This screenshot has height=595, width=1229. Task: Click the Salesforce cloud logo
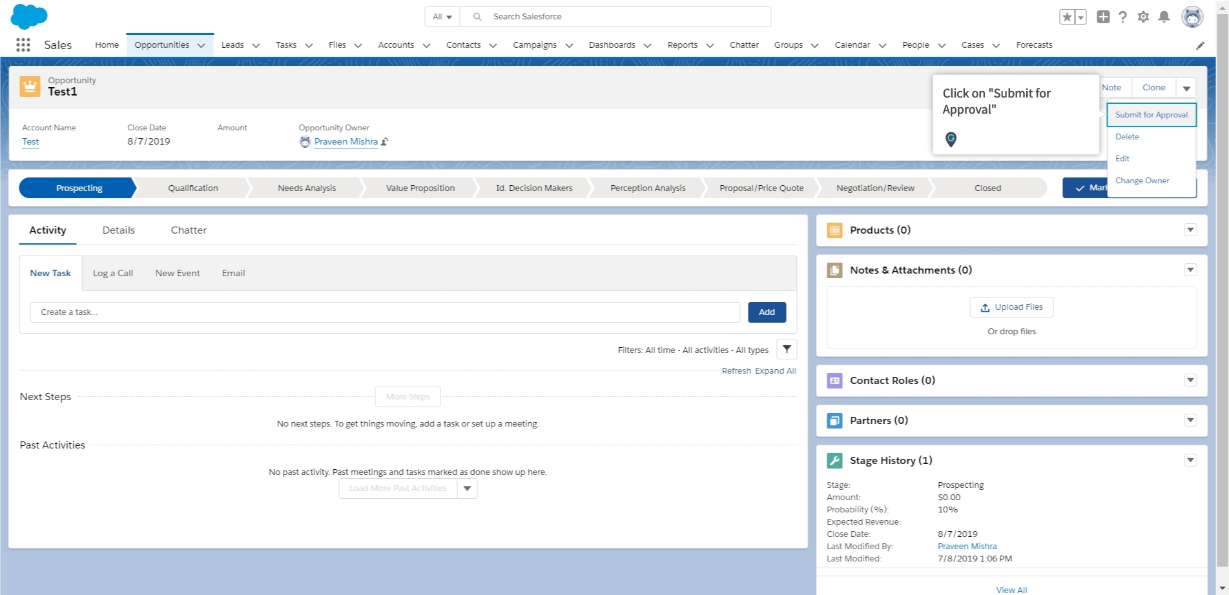coord(29,16)
